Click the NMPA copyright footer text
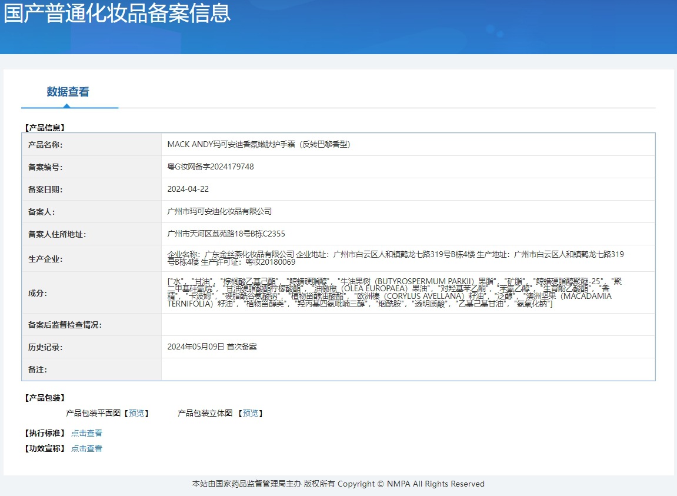The width and height of the screenshot is (677, 496). tap(339, 484)
